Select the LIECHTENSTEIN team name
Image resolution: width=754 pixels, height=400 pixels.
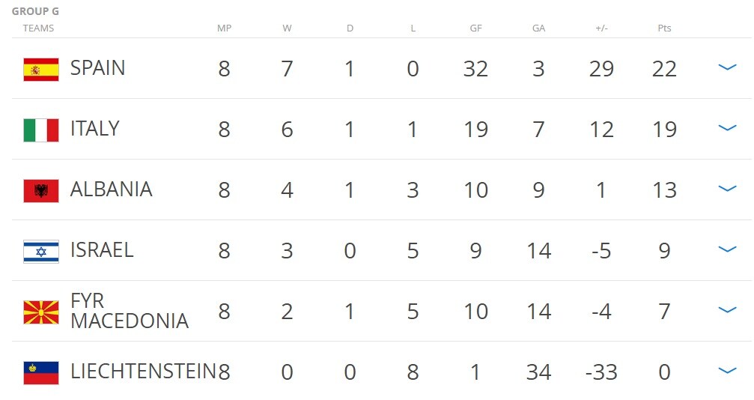click(143, 371)
